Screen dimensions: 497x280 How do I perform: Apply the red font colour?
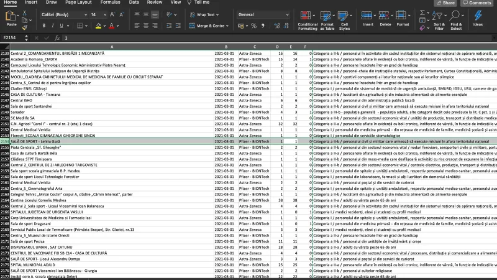coord(112,26)
